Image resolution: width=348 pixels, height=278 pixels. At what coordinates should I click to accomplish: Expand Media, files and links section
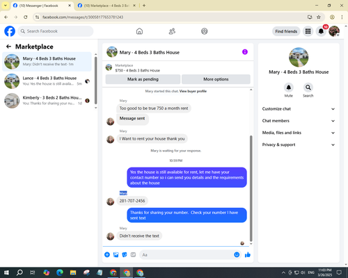pyautogui.click(x=299, y=133)
